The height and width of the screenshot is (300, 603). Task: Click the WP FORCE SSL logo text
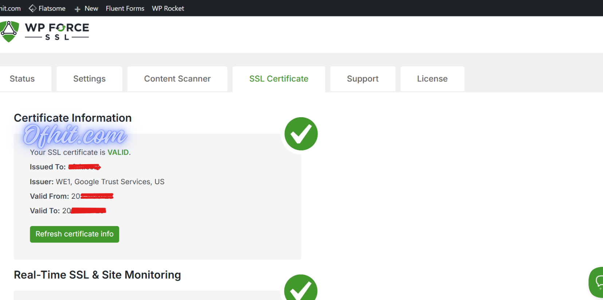57,31
